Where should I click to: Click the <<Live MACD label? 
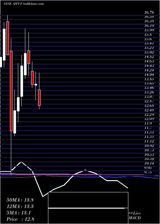click(x=135, y=216)
